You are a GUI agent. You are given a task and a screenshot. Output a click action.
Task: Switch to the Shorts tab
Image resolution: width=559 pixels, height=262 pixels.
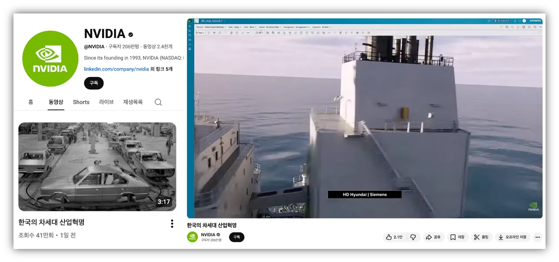tap(81, 102)
